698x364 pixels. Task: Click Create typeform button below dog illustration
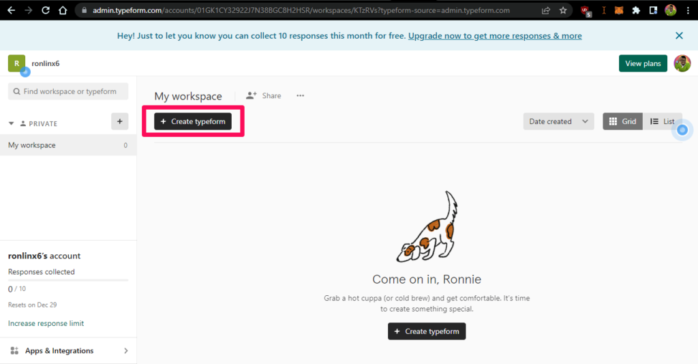[x=427, y=331]
